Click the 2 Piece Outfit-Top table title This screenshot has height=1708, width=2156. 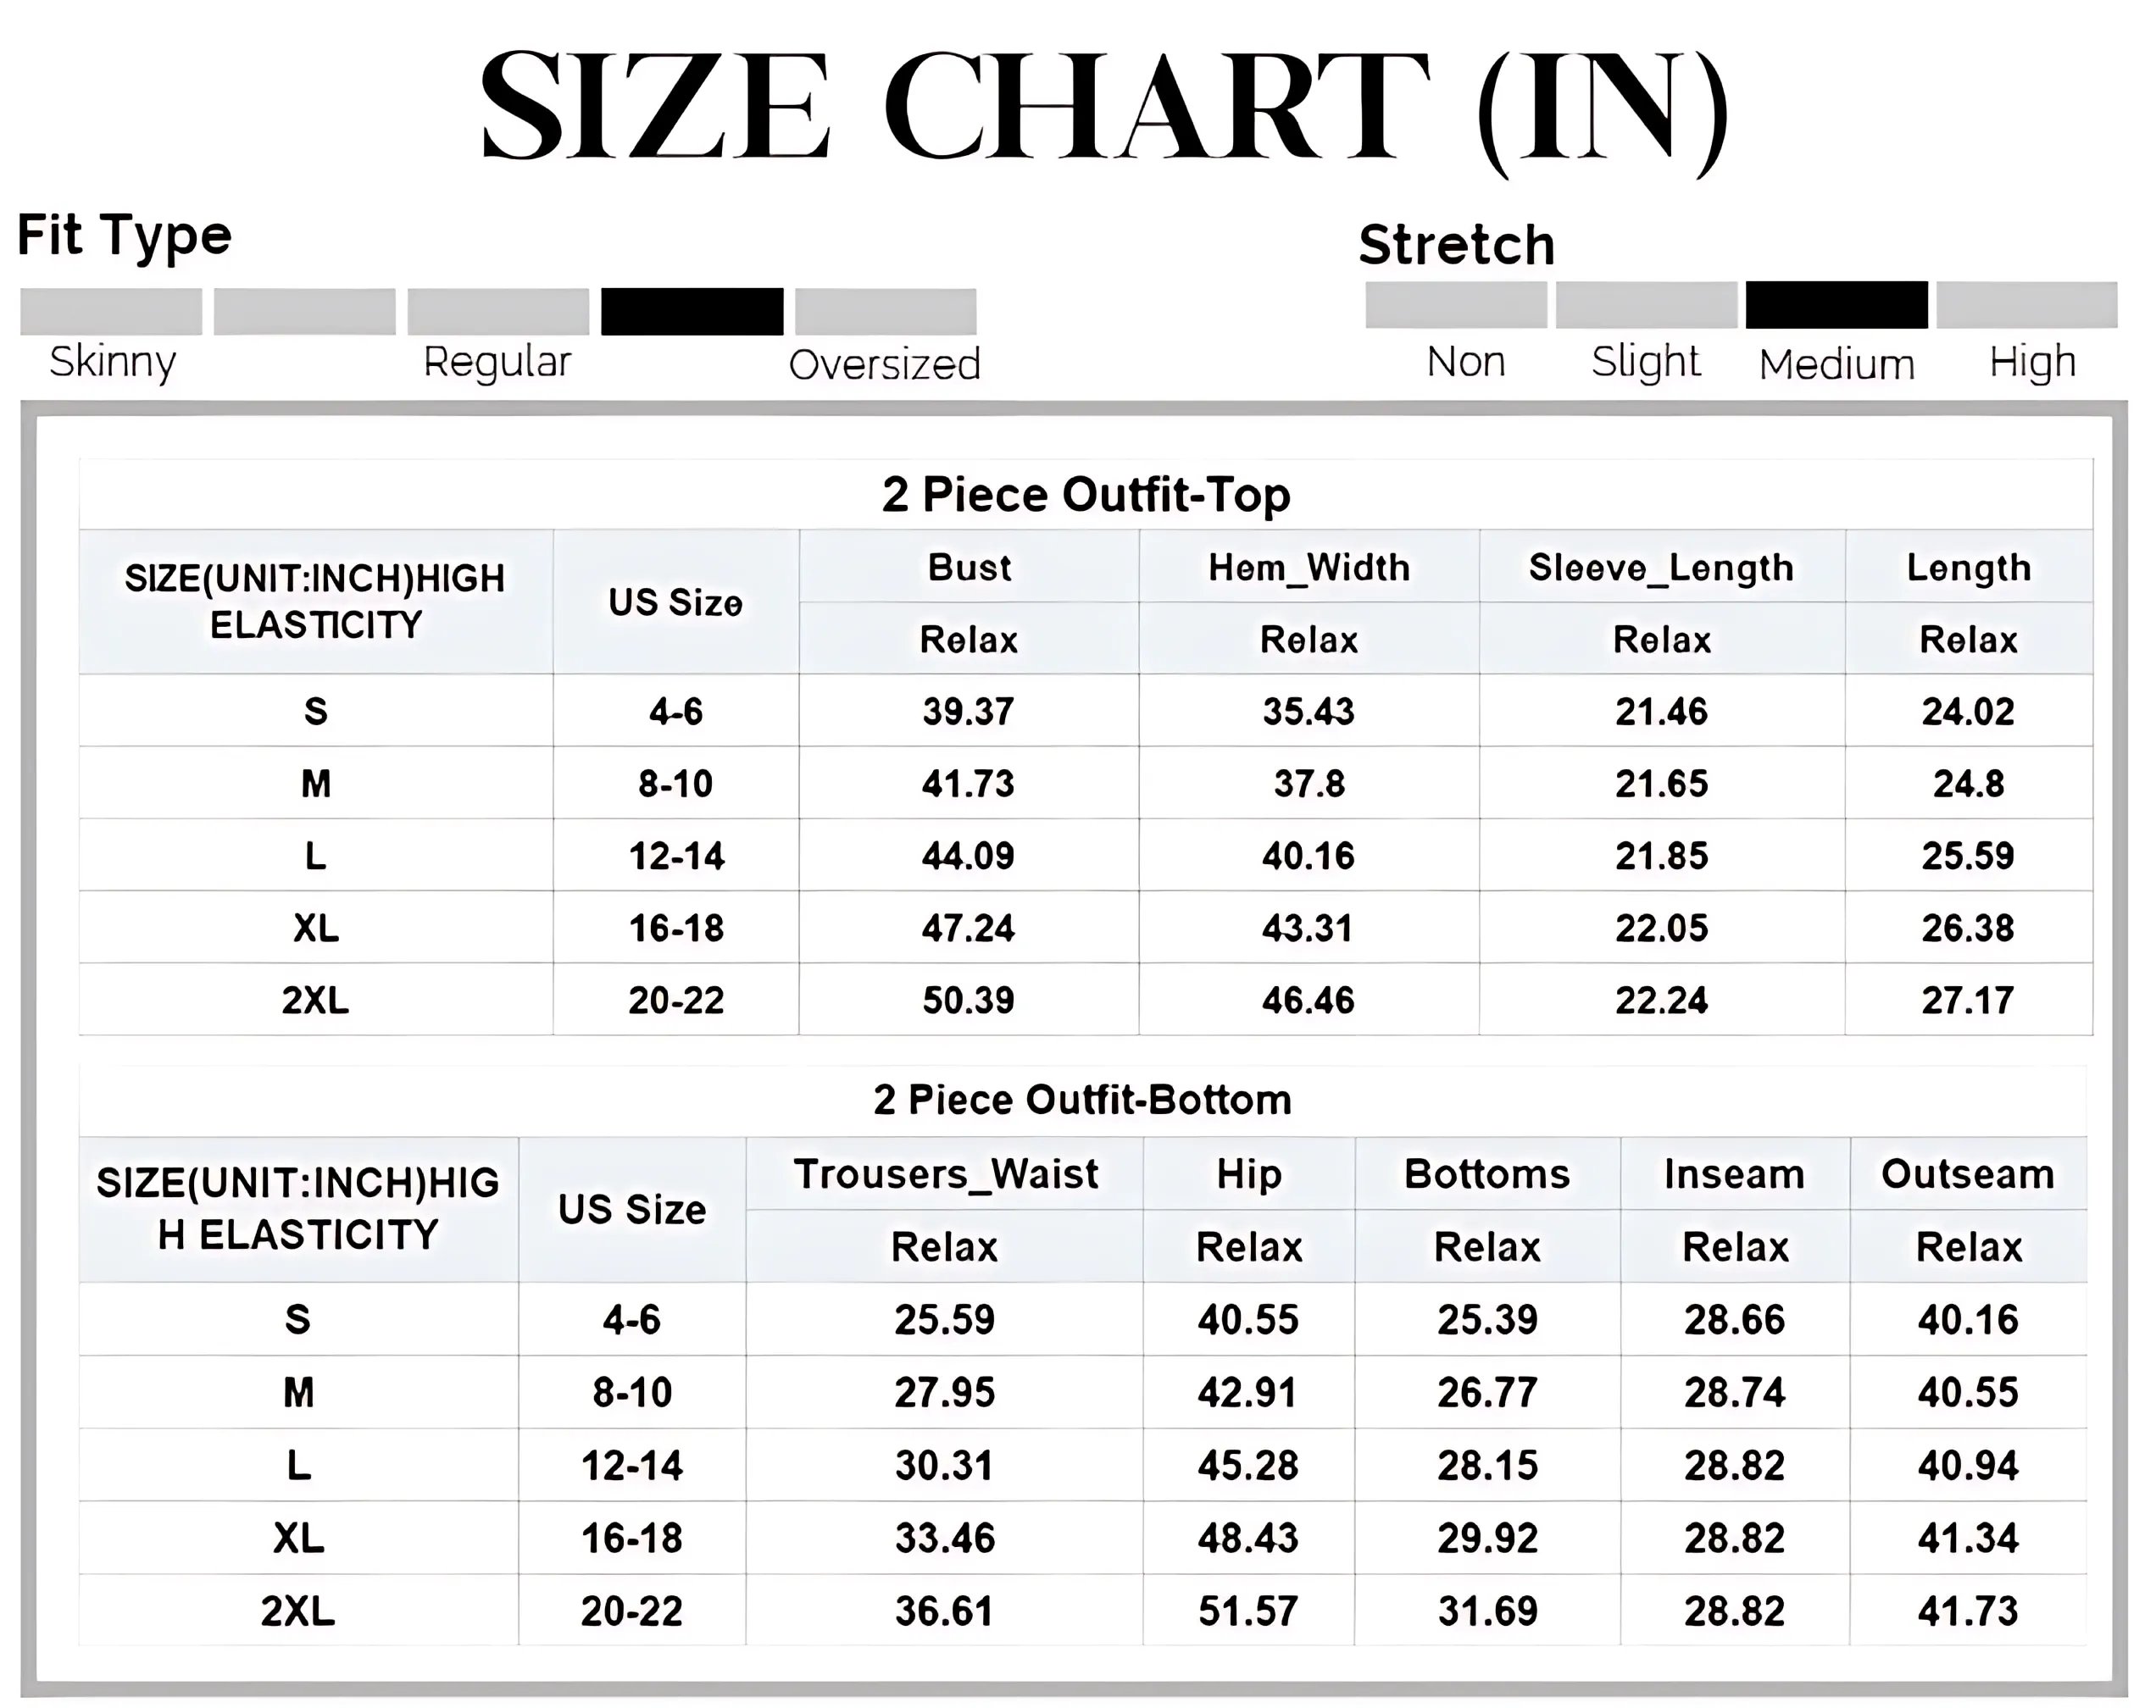point(1086,495)
